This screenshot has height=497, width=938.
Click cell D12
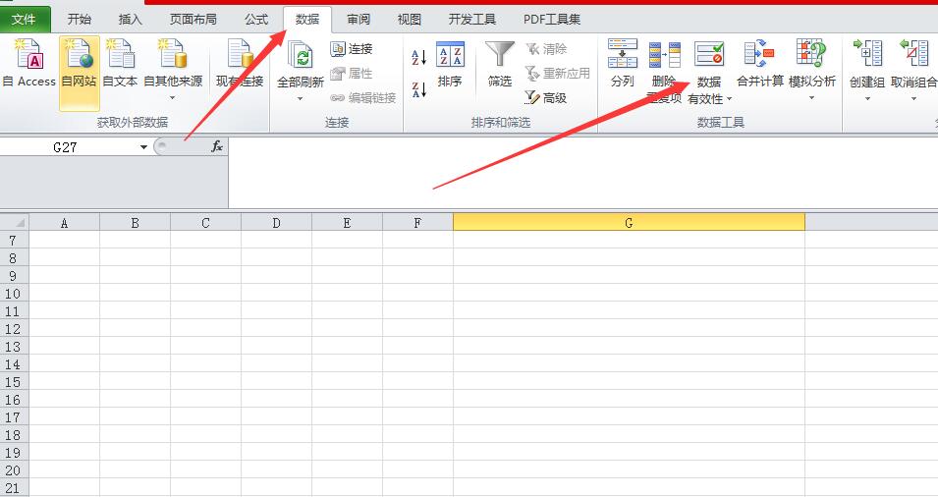[276, 329]
